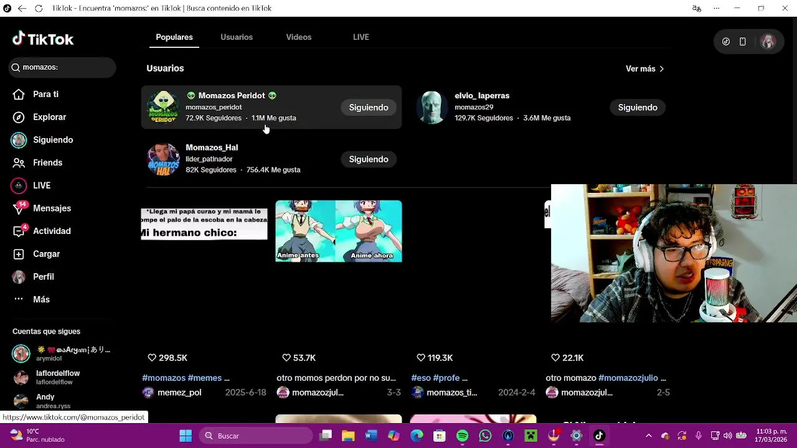This screenshot has height=448, width=797.
Task: Click the taskbar volume speaker icon
Action: pyautogui.click(x=729, y=436)
